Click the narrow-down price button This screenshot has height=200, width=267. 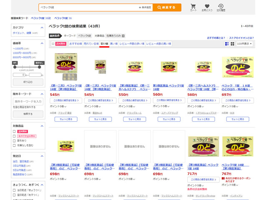[28, 82]
